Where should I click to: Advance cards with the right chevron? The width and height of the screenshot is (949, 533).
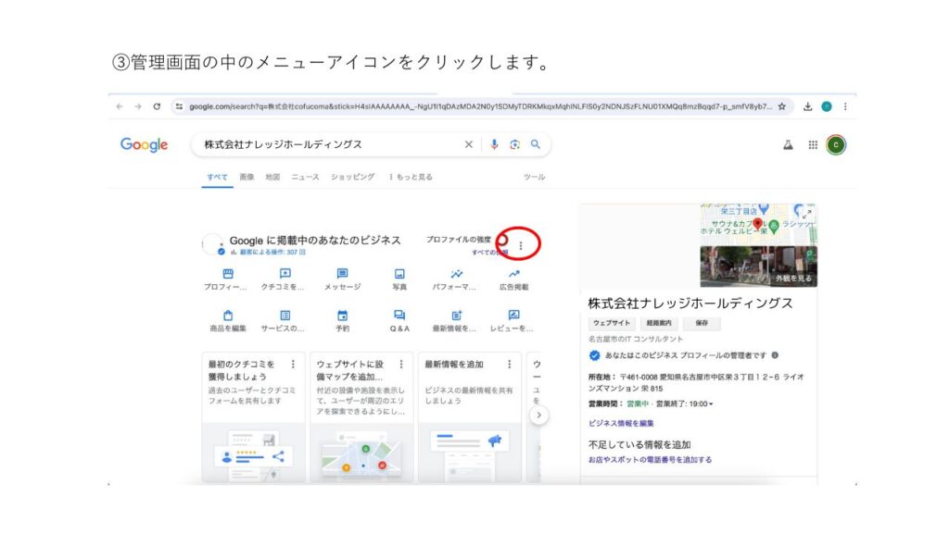pyautogui.click(x=538, y=415)
